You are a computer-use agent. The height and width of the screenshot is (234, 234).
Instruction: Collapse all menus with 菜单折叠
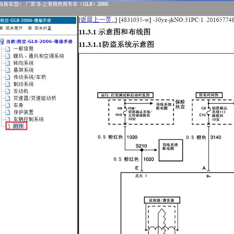coord(43,28)
